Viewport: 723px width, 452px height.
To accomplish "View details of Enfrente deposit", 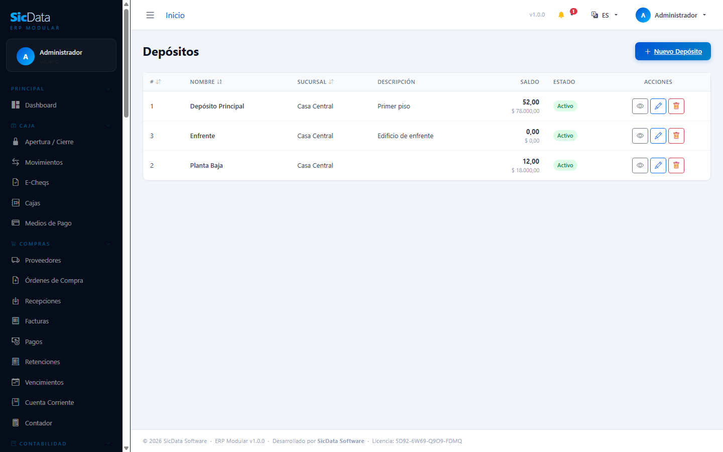I will click(640, 136).
